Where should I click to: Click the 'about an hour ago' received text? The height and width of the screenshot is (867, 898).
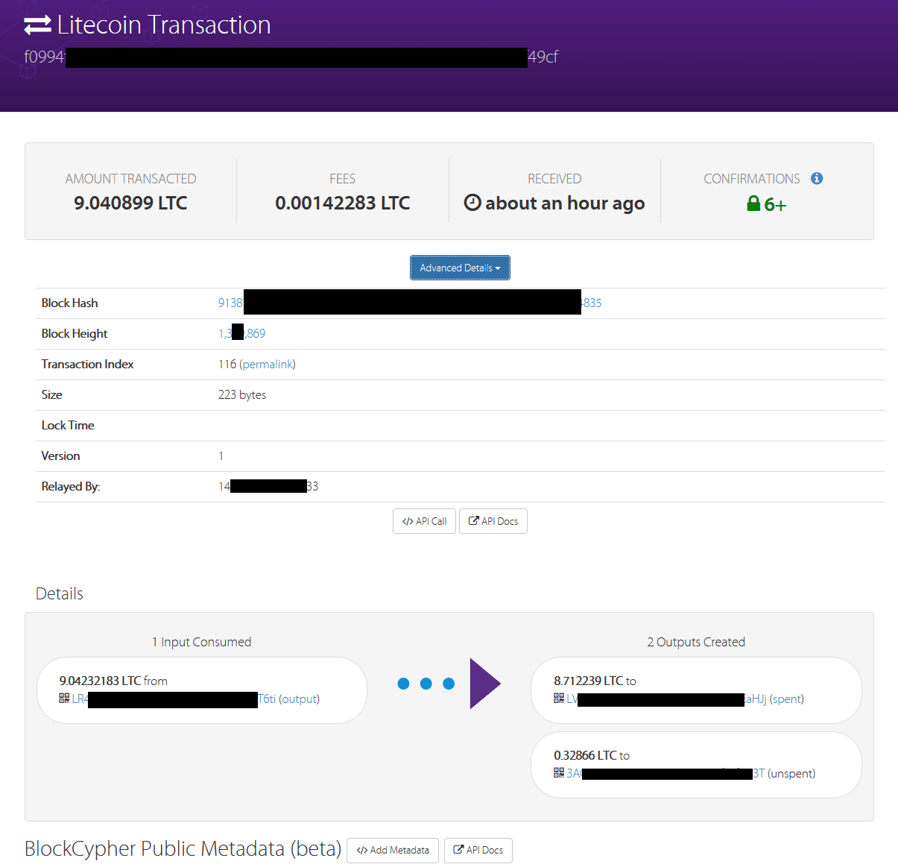tap(565, 204)
